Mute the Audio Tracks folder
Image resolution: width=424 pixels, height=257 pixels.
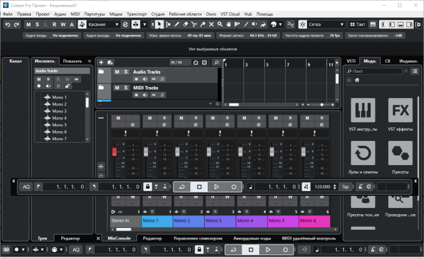point(118,72)
